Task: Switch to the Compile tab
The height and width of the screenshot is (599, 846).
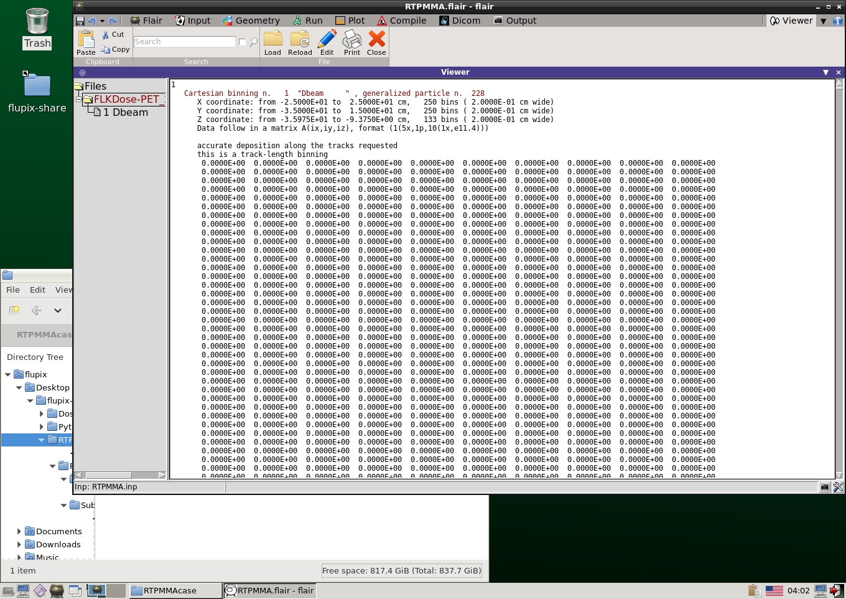Action: coord(402,21)
